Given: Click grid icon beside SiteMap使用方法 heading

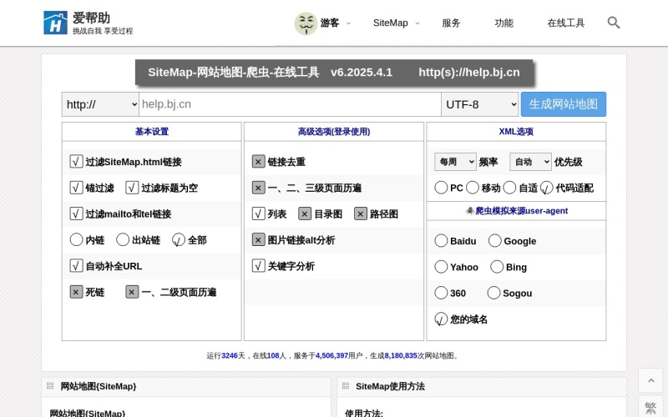Looking at the screenshot, I should click(346, 386).
